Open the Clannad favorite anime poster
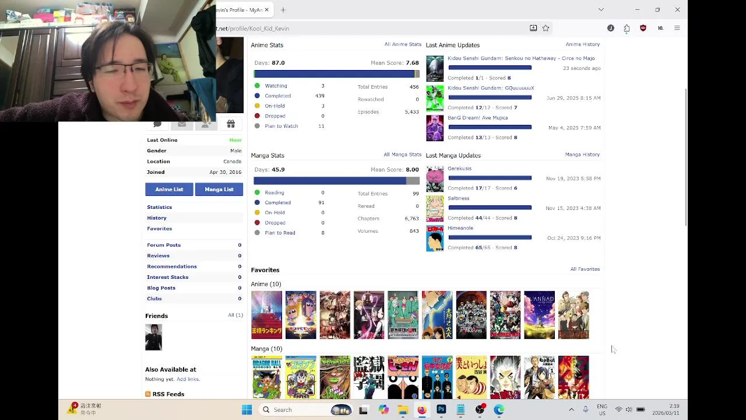746x420 pixels. tap(539, 315)
